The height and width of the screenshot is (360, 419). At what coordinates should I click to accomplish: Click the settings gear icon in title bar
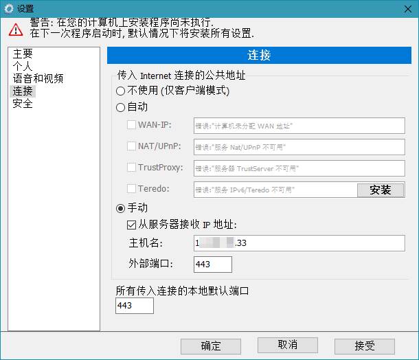pyautogui.click(x=9, y=9)
